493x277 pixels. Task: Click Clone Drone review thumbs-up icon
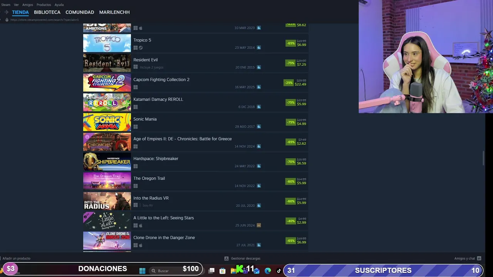click(259, 245)
